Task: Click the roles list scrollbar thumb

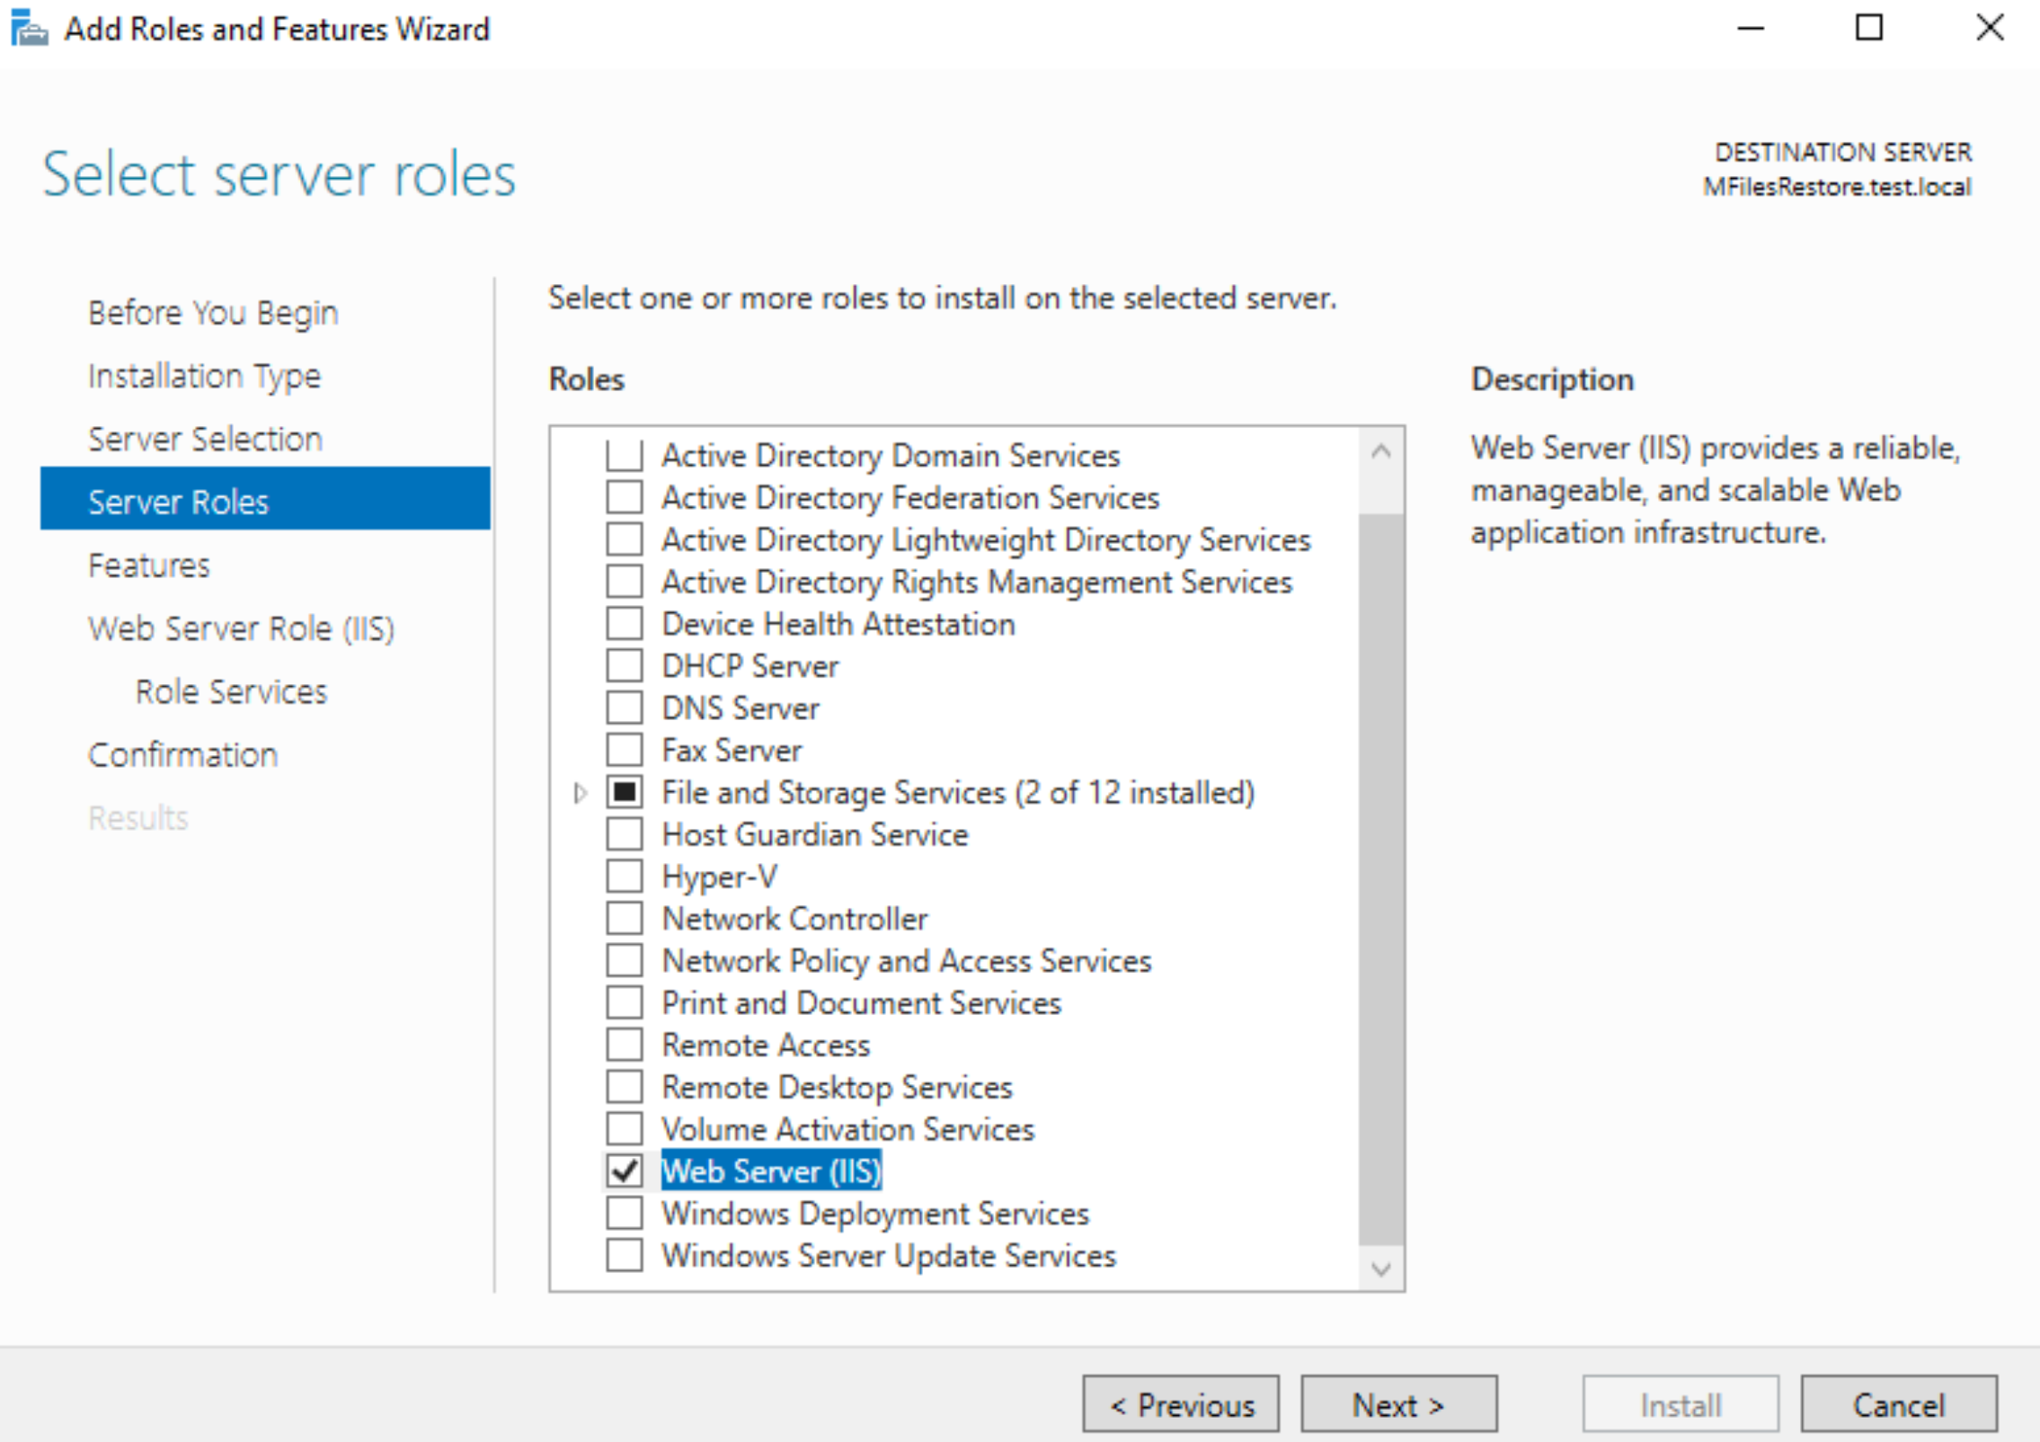Action: click(1381, 879)
